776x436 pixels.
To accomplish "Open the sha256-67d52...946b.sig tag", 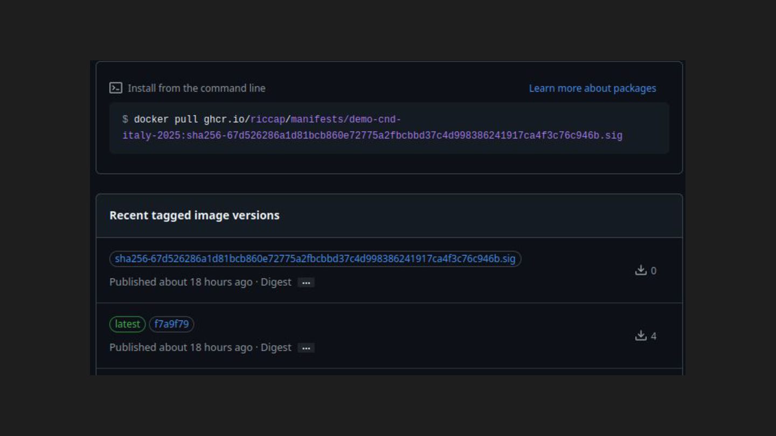I will 315,259.
